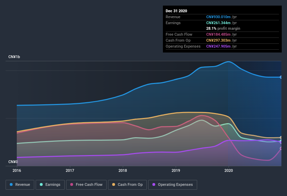Click the Revenue endpoint marker on chart

(x=281, y=77)
